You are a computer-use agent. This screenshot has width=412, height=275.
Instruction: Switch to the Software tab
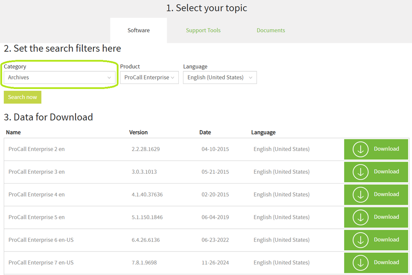(x=139, y=30)
